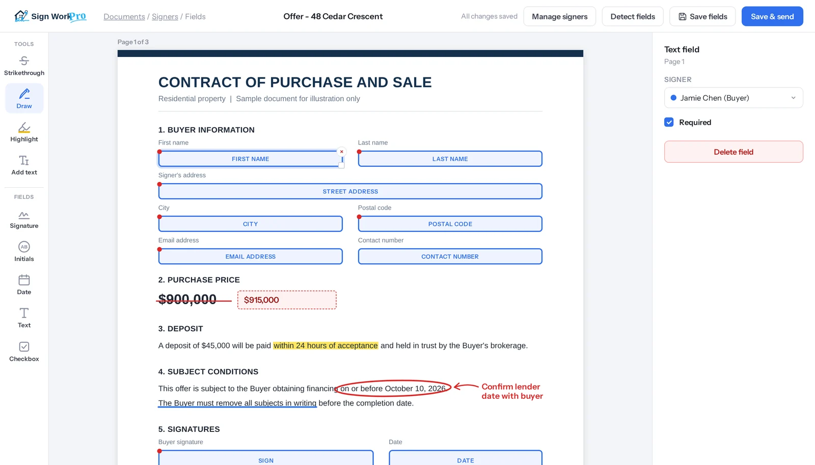
Task: Select the CITY field
Action: click(250, 224)
